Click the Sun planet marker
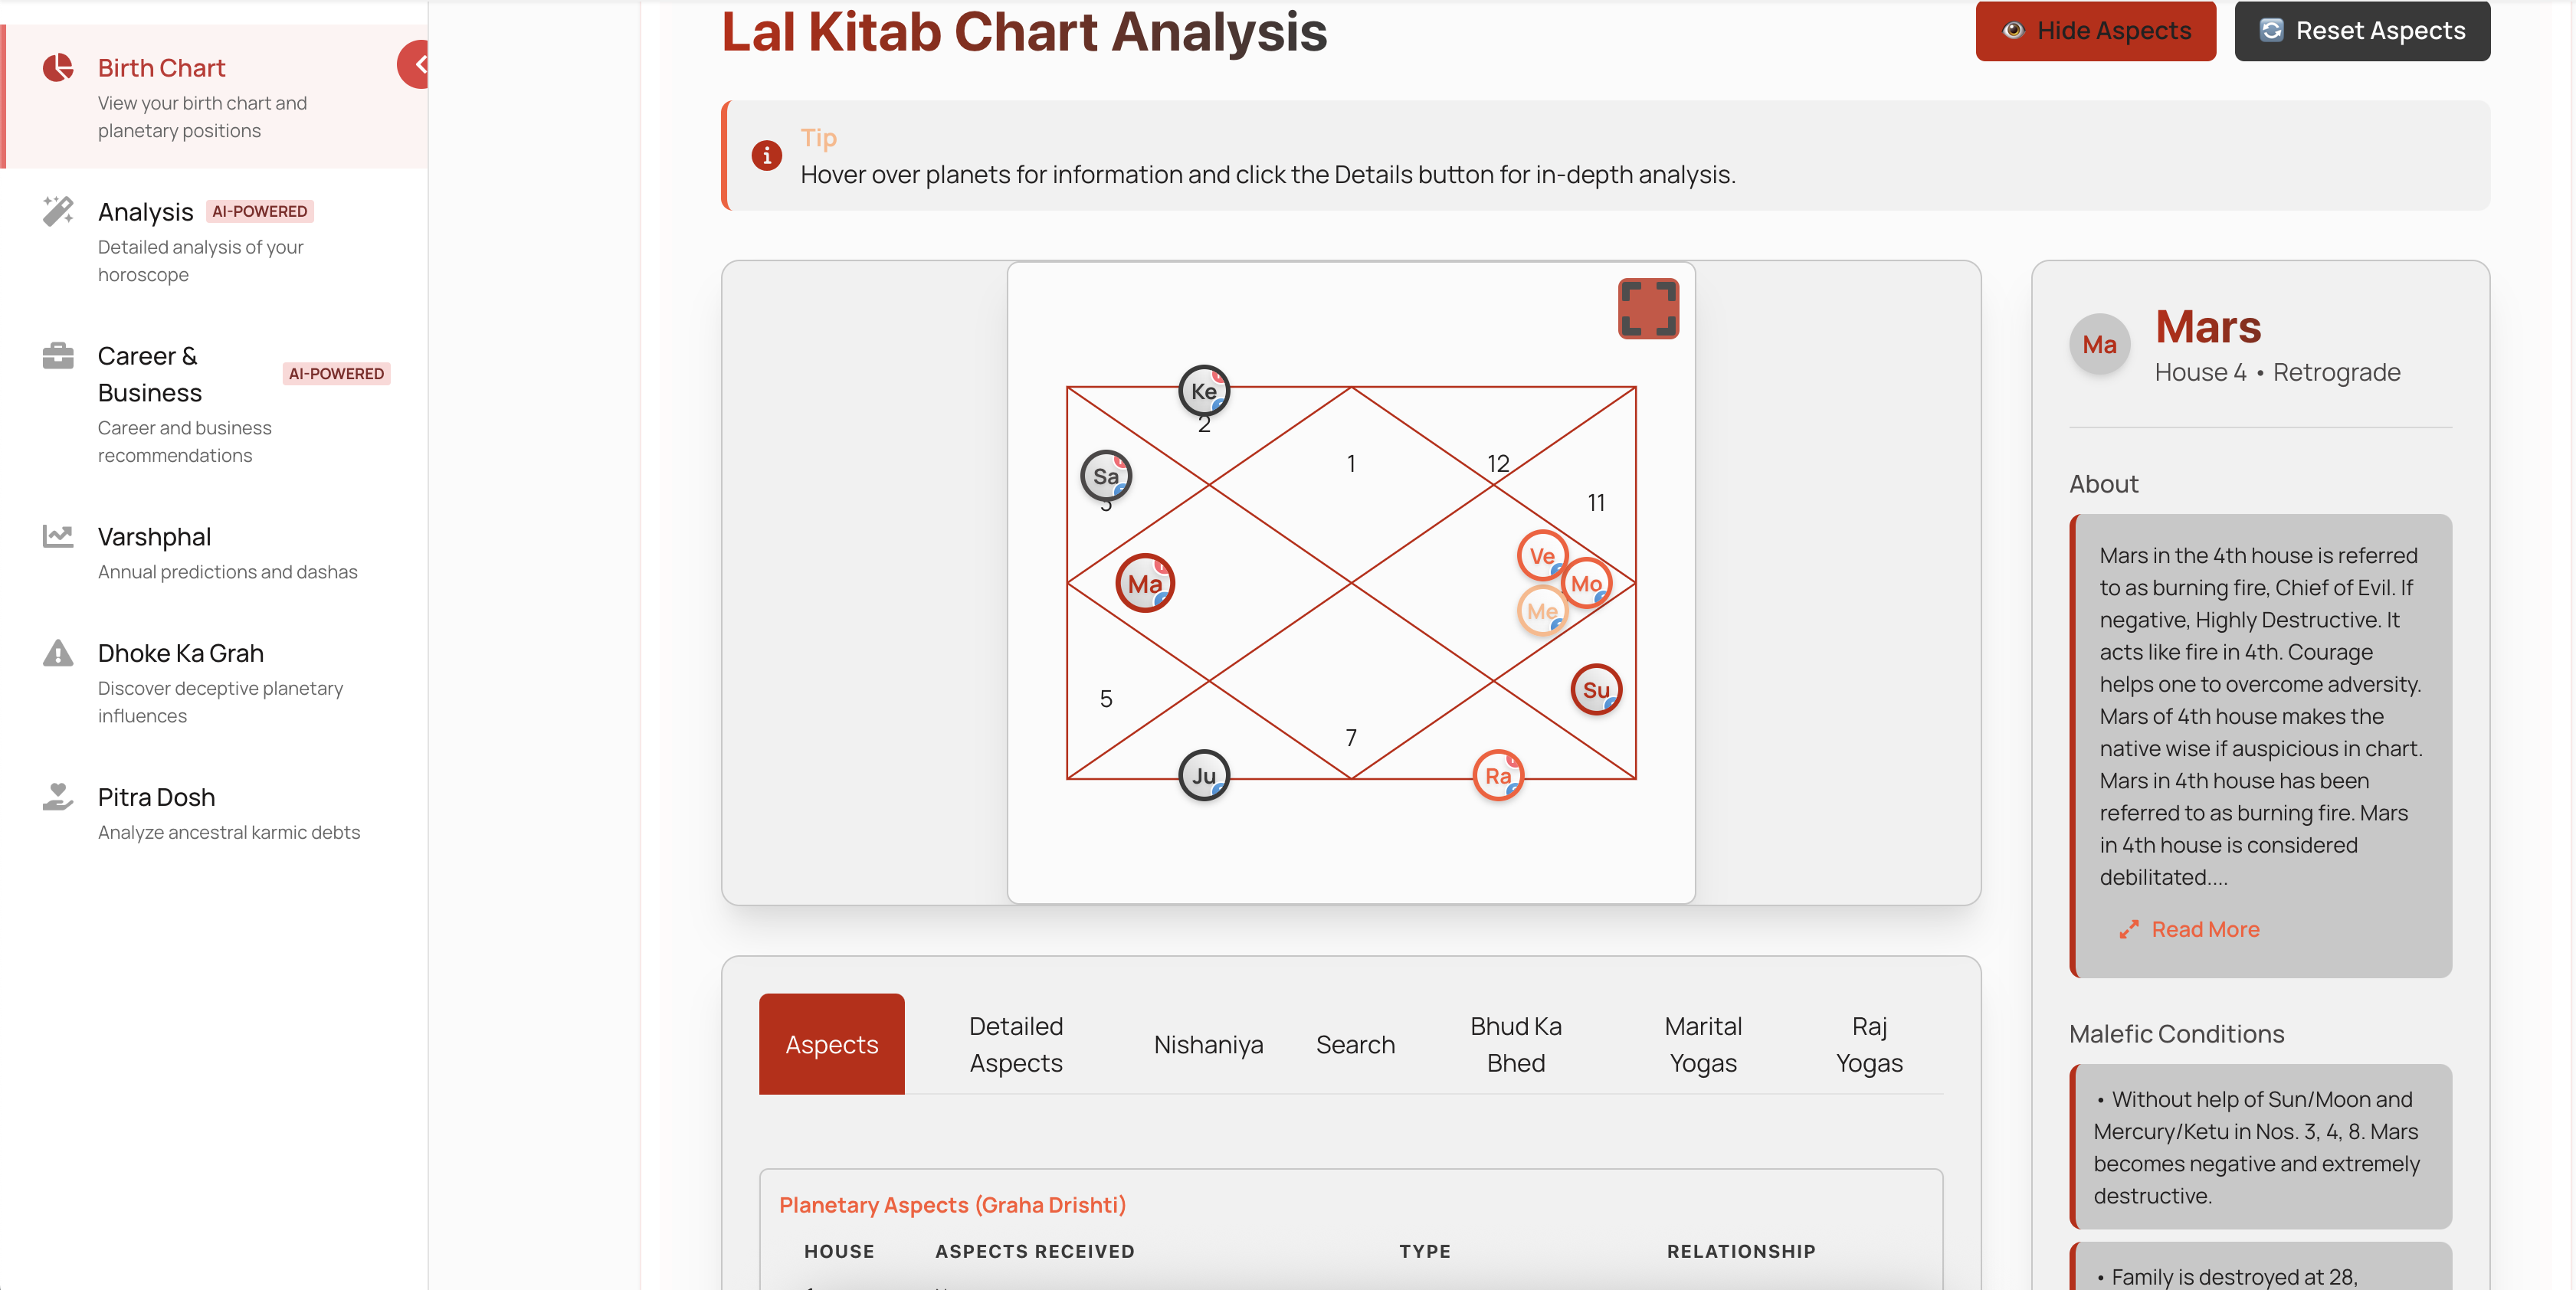 tap(1595, 689)
